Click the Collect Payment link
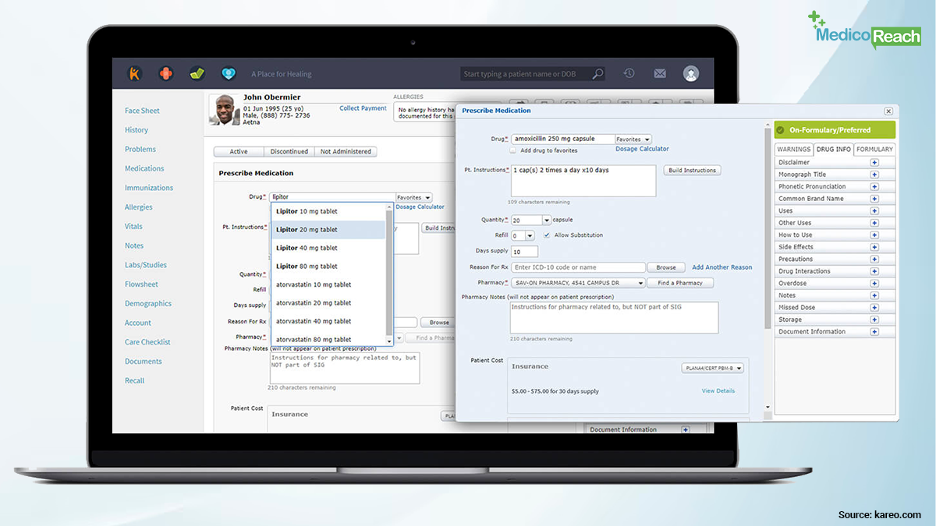Viewport: 936px width, 526px height. [363, 108]
